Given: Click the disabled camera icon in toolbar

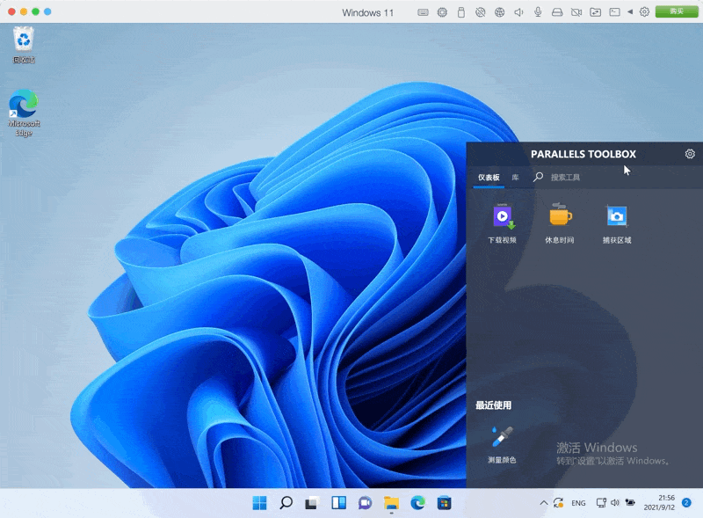Looking at the screenshot, I should [x=576, y=12].
